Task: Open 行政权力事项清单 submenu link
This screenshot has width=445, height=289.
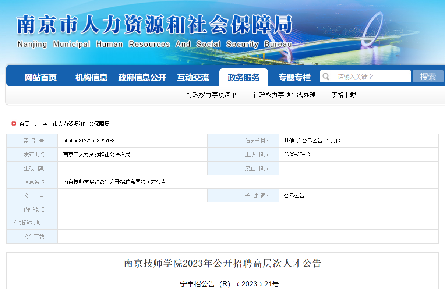Action: click(x=212, y=95)
